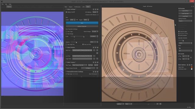Open the Search Range dropdown
This screenshot has height=109, width=195.
click(95, 31)
